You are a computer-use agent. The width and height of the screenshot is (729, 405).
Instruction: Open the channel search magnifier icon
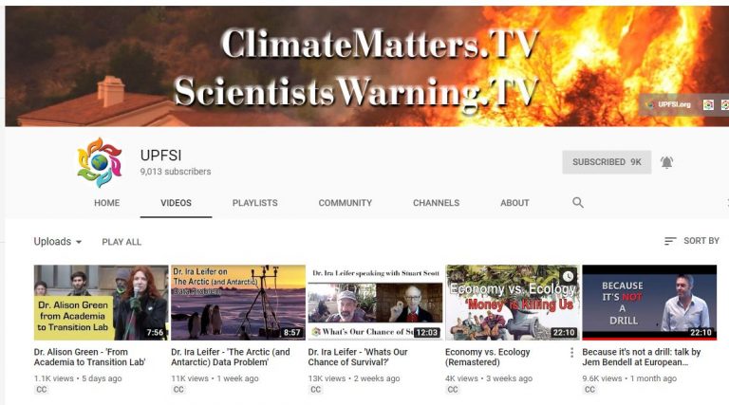[x=578, y=203]
